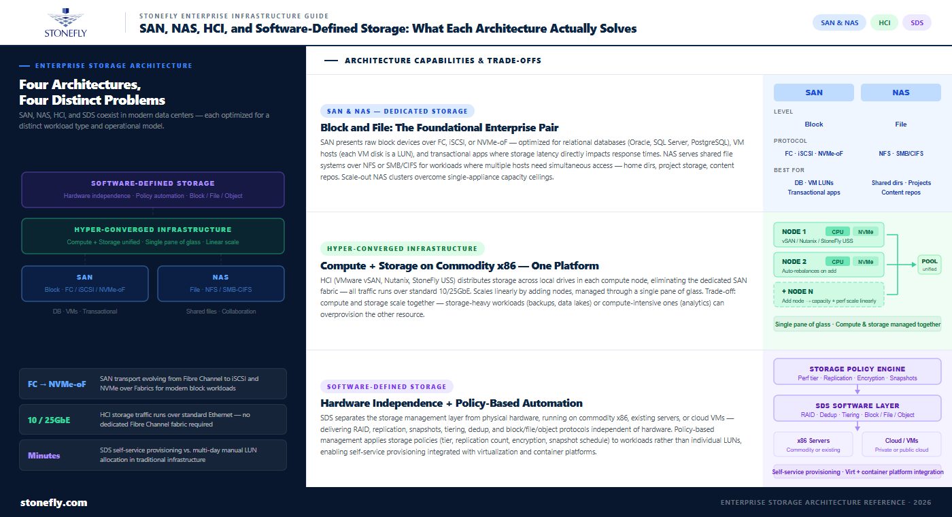952x517 pixels.
Task: Click the 'DB · VM LUNs' best-for value
Action: click(814, 183)
